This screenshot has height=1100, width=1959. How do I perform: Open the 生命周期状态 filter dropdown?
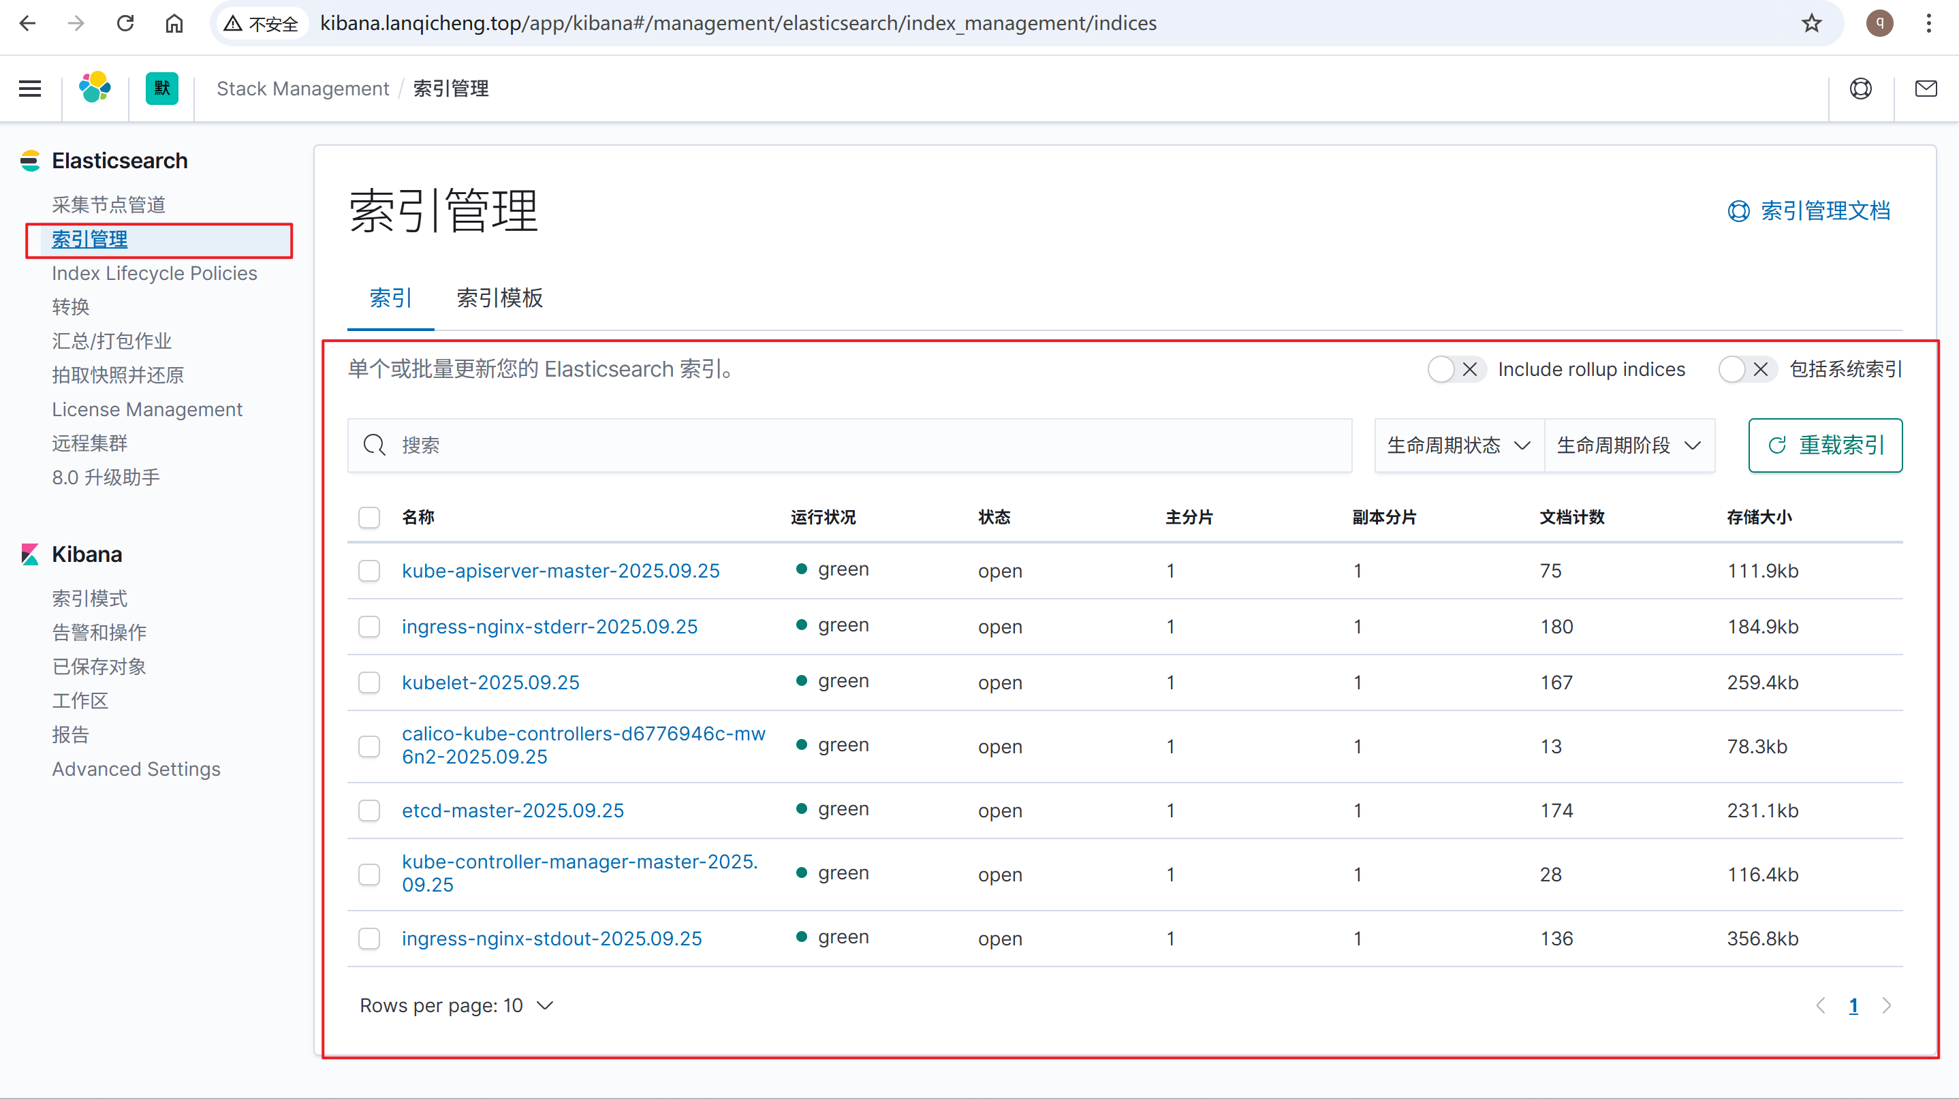click(x=1459, y=445)
